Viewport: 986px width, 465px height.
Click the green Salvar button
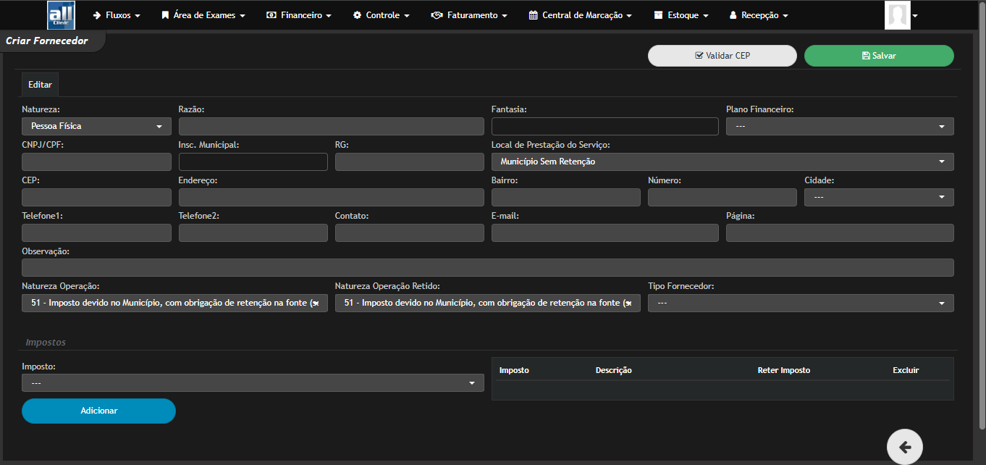(878, 56)
